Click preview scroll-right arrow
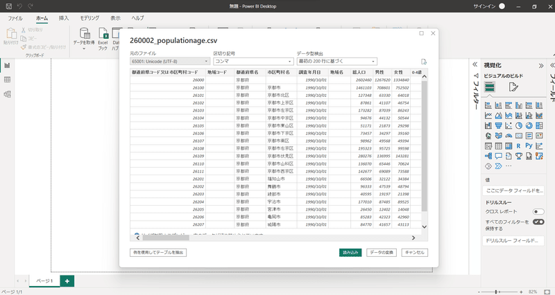555x295 pixels. 413,238
